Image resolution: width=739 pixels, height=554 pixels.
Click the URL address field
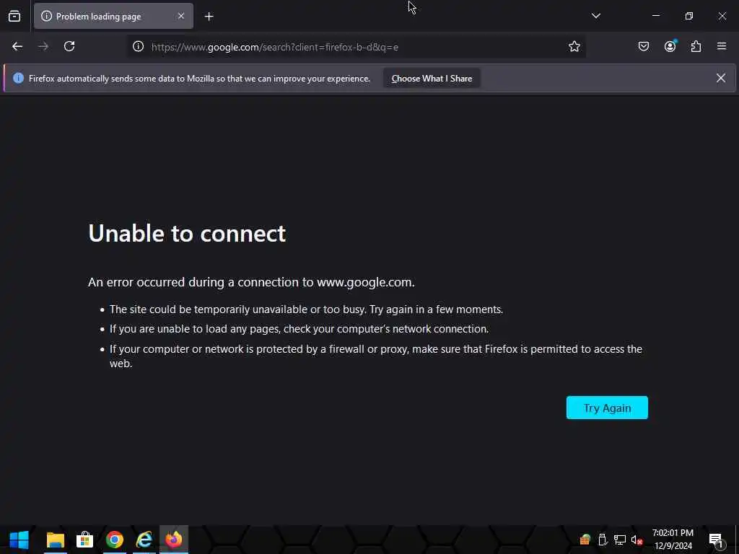click(356, 47)
